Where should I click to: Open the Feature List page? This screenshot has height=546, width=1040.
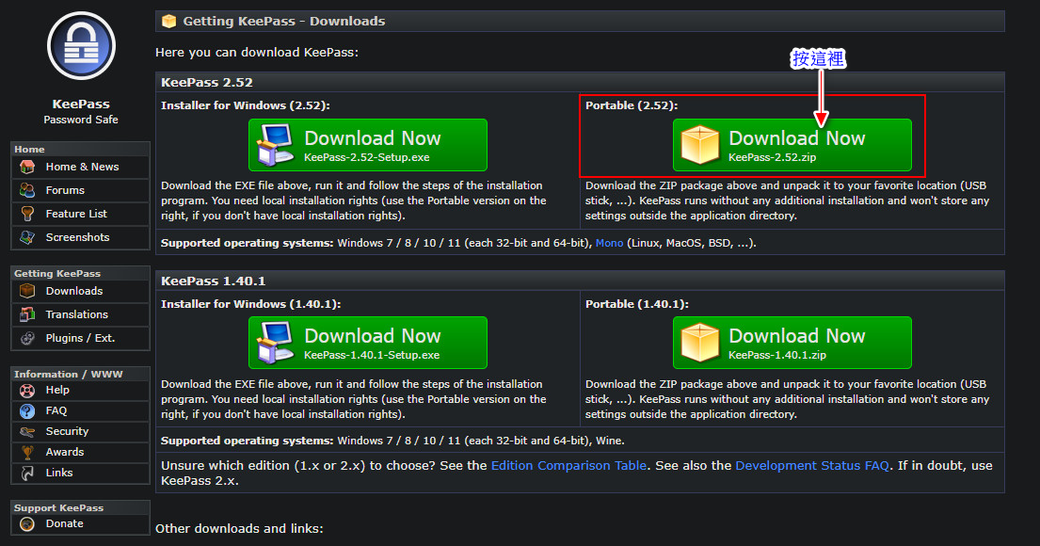click(x=81, y=214)
